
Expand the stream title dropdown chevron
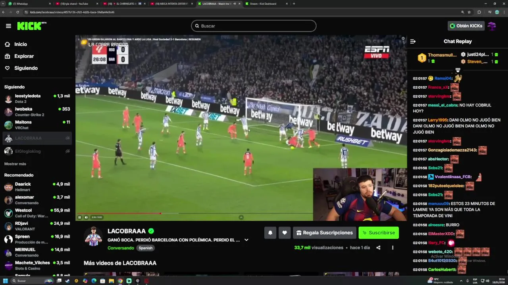click(246, 240)
